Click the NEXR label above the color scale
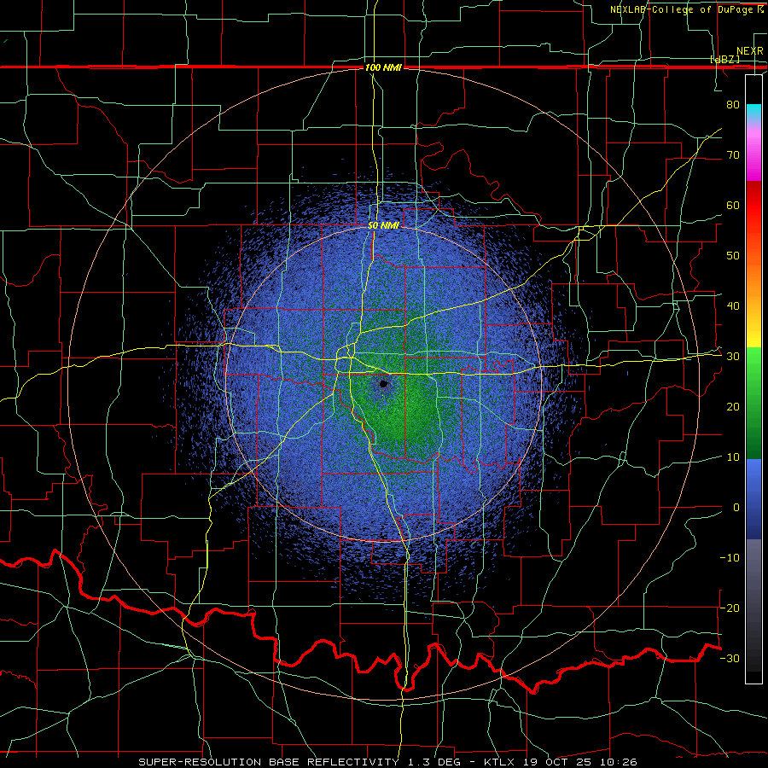This screenshot has width=768, height=768. (750, 51)
